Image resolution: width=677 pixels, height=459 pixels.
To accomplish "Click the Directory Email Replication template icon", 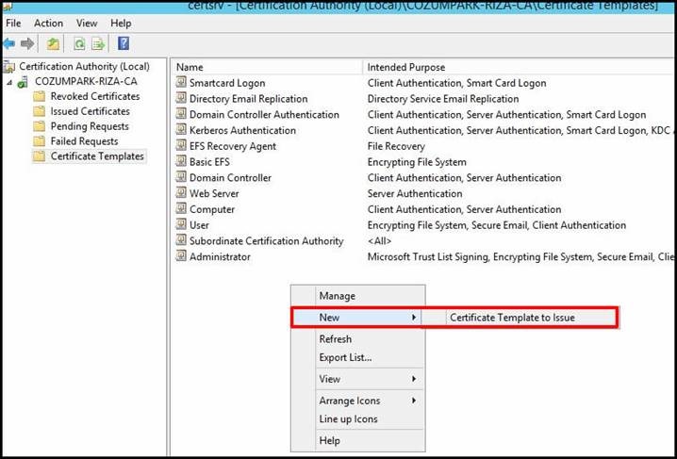I will pyautogui.click(x=181, y=98).
